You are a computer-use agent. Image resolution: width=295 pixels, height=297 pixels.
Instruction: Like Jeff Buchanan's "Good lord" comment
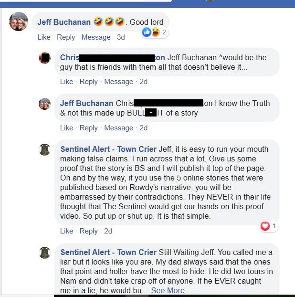pos(43,37)
